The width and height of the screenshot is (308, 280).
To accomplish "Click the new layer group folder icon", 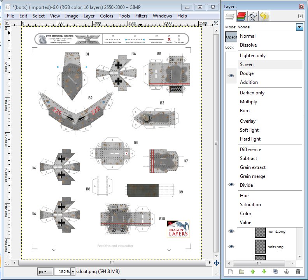I will (242, 271).
